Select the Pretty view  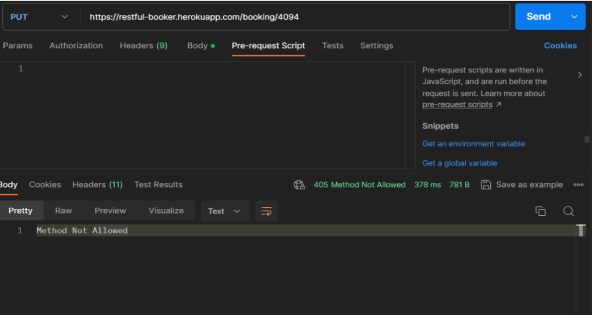click(21, 211)
